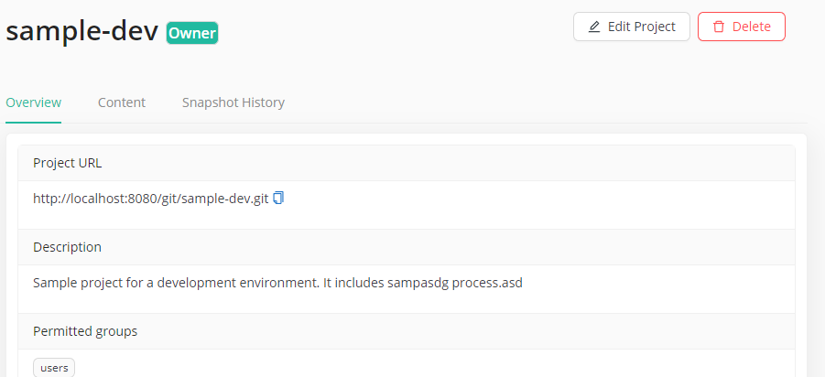Go to the Snapshot History tab
This screenshot has height=377, width=825.
(233, 102)
